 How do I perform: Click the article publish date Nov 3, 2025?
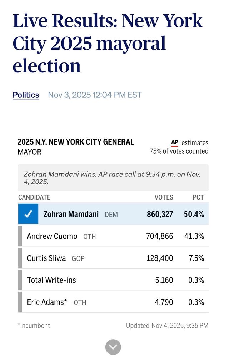pyautogui.click(x=95, y=95)
